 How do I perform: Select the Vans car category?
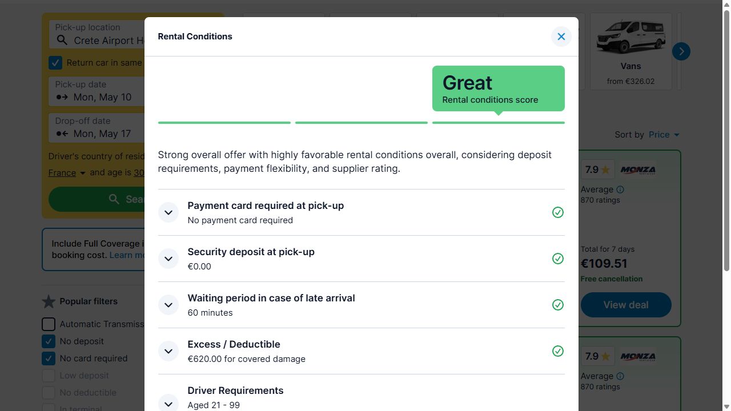630,51
